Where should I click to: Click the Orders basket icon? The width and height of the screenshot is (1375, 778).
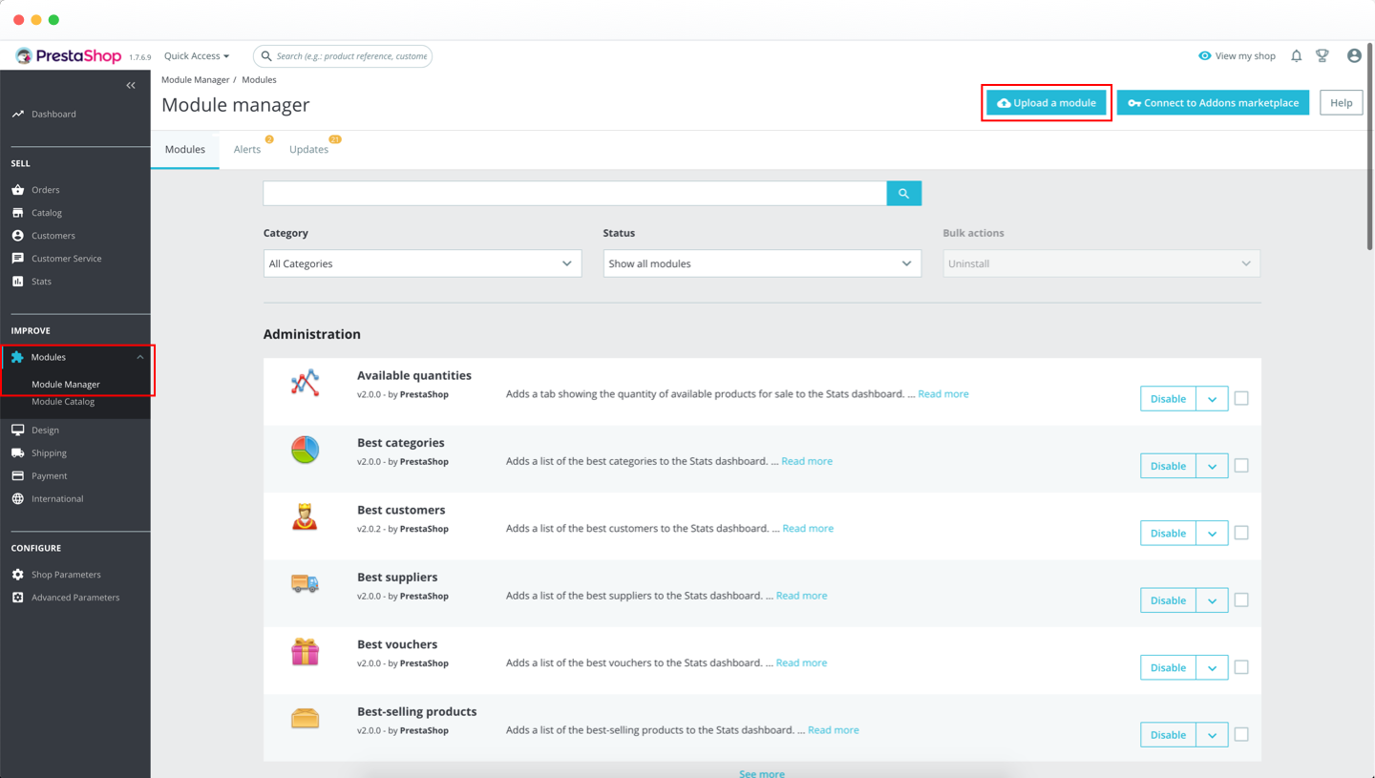(18, 190)
